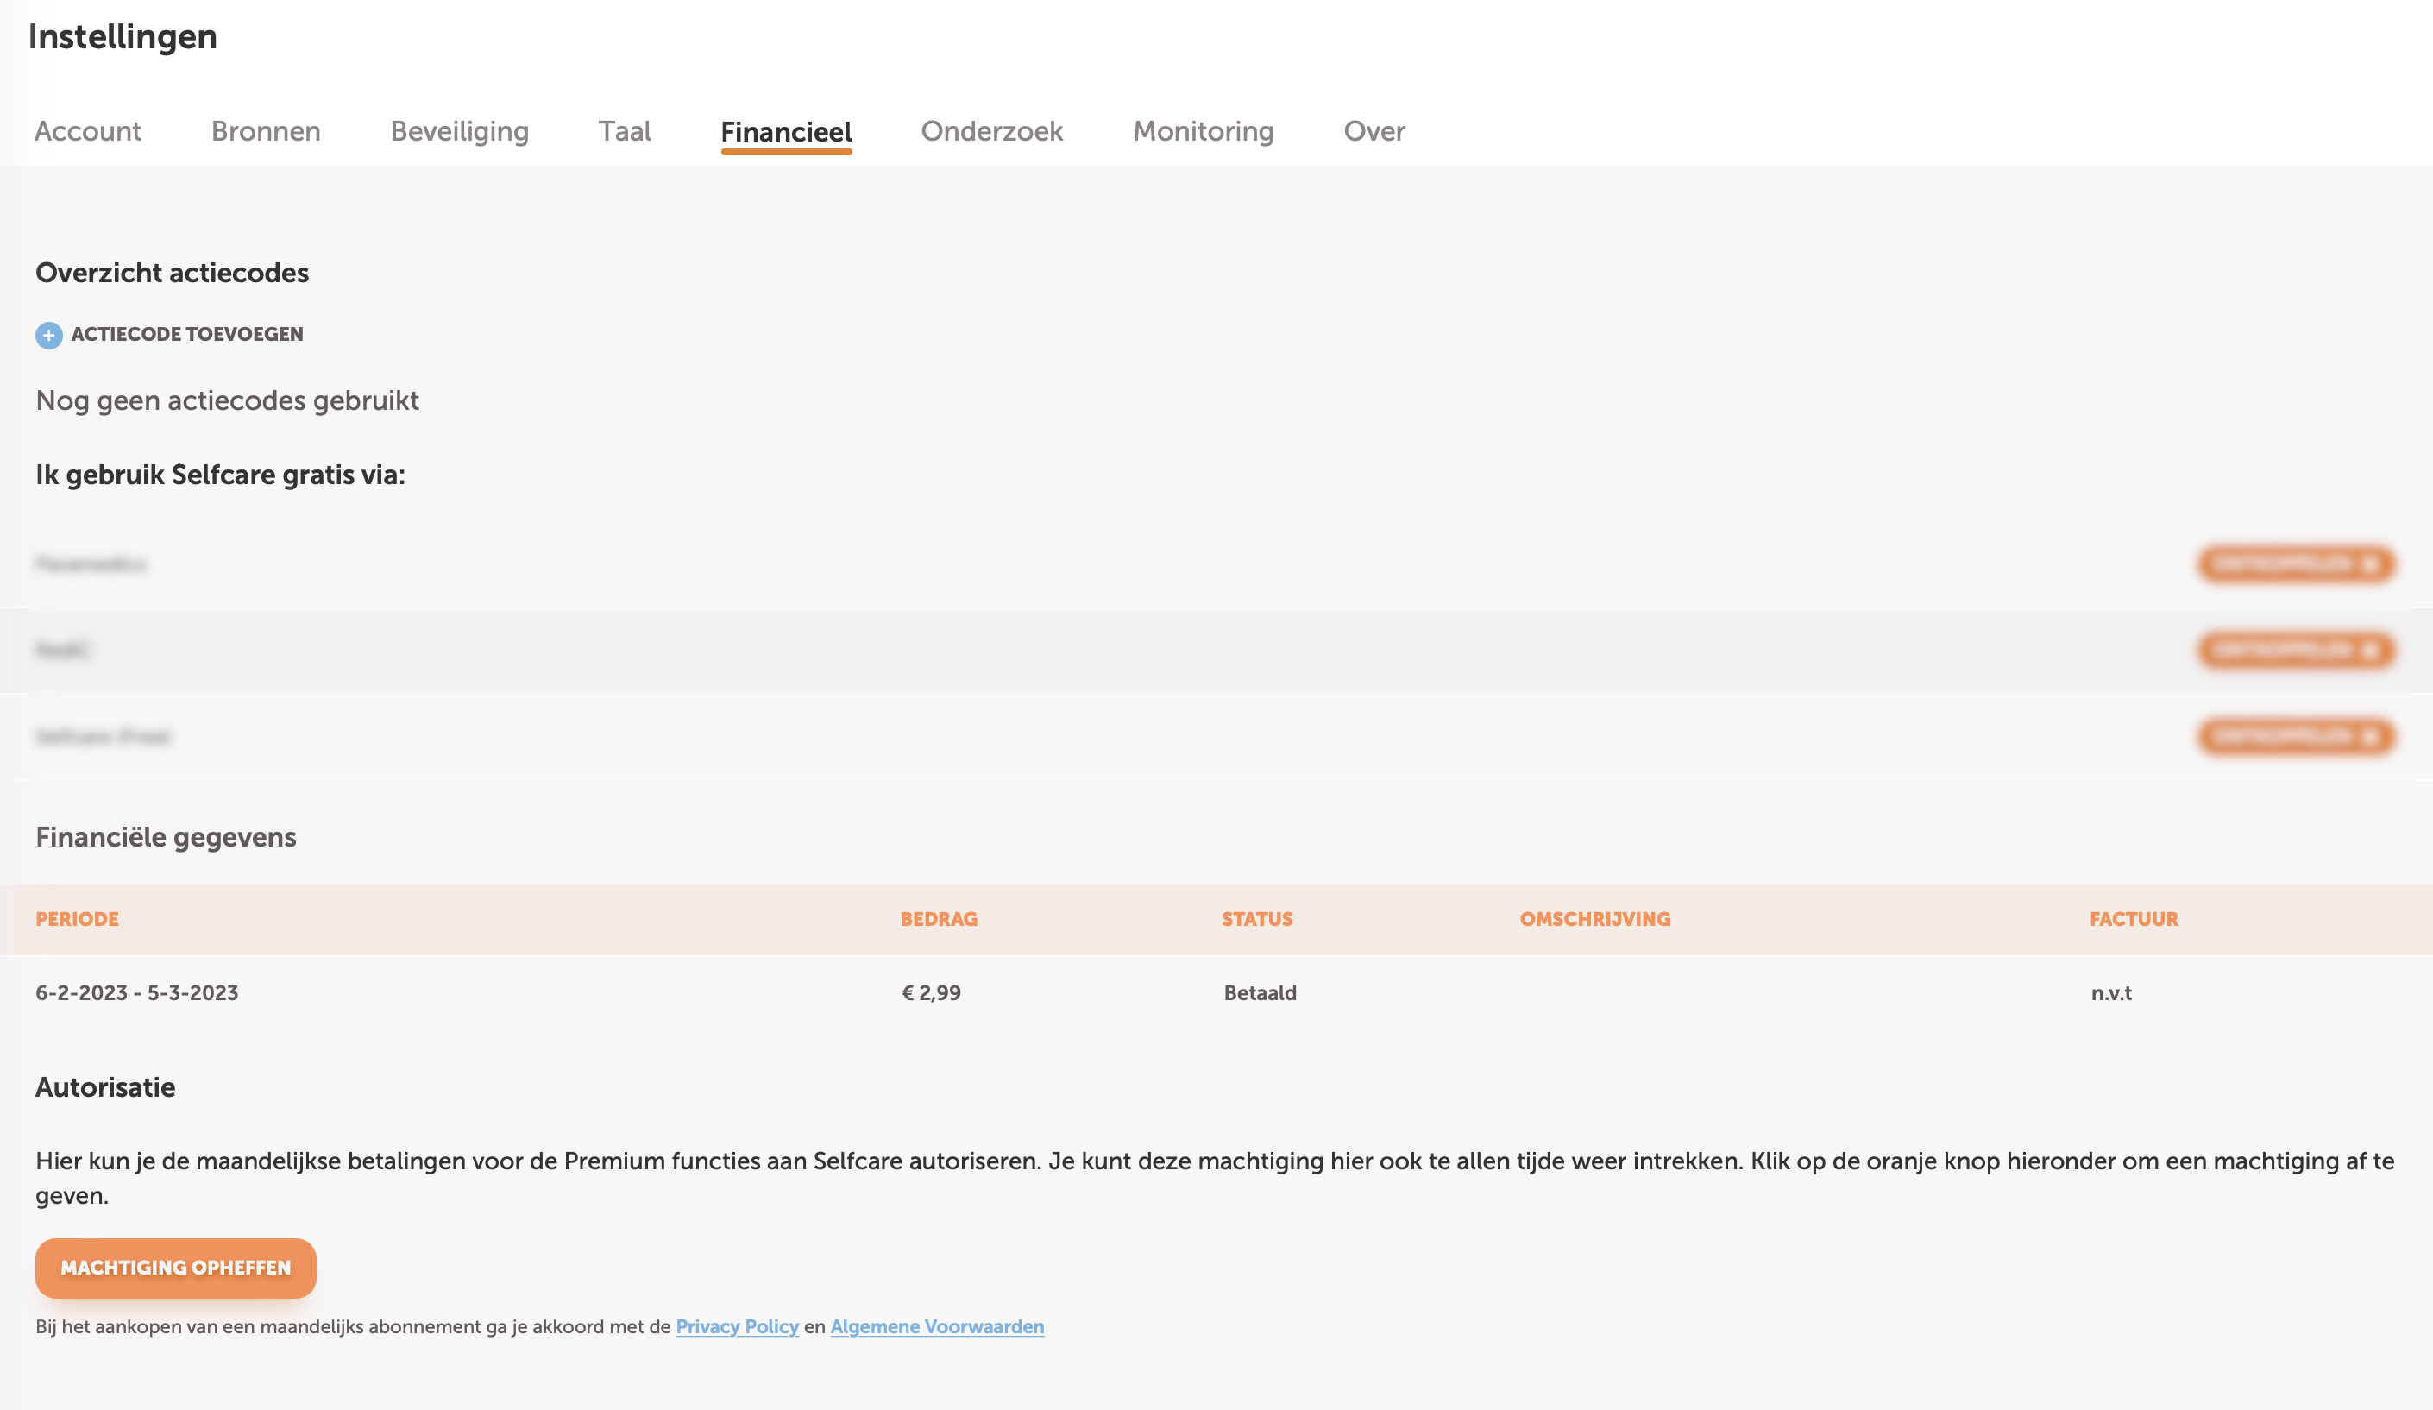2433x1410 pixels.
Task: Click blurred orange button in Selfcare Free row
Action: [2295, 737]
